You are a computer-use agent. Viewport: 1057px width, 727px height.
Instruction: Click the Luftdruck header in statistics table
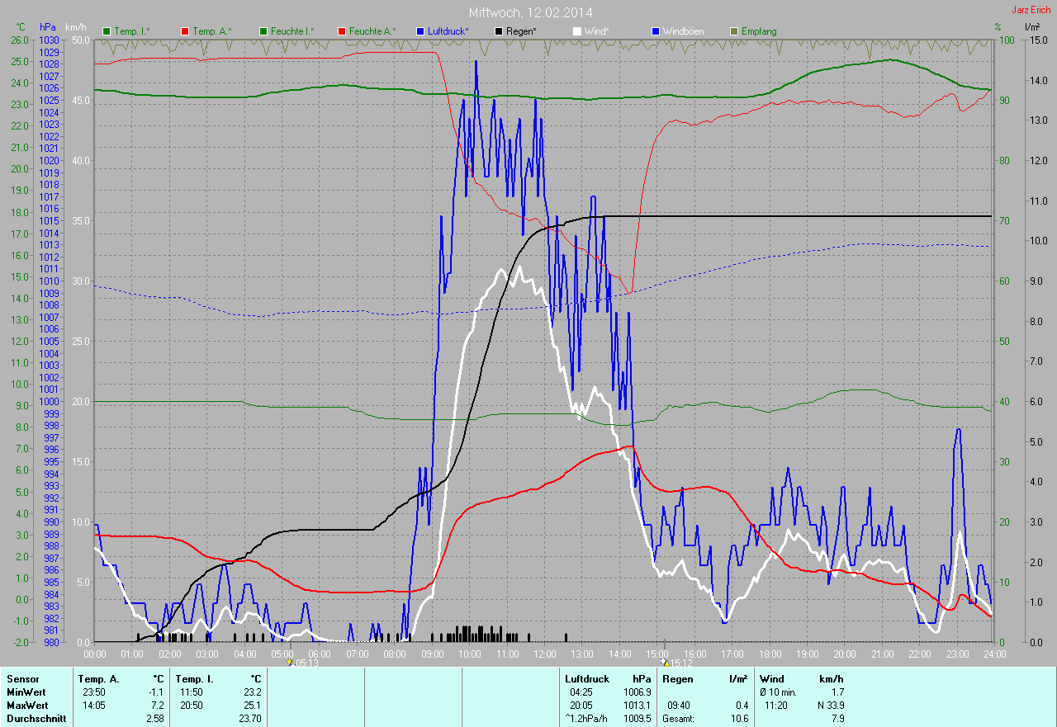pyautogui.click(x=586, y=679)
